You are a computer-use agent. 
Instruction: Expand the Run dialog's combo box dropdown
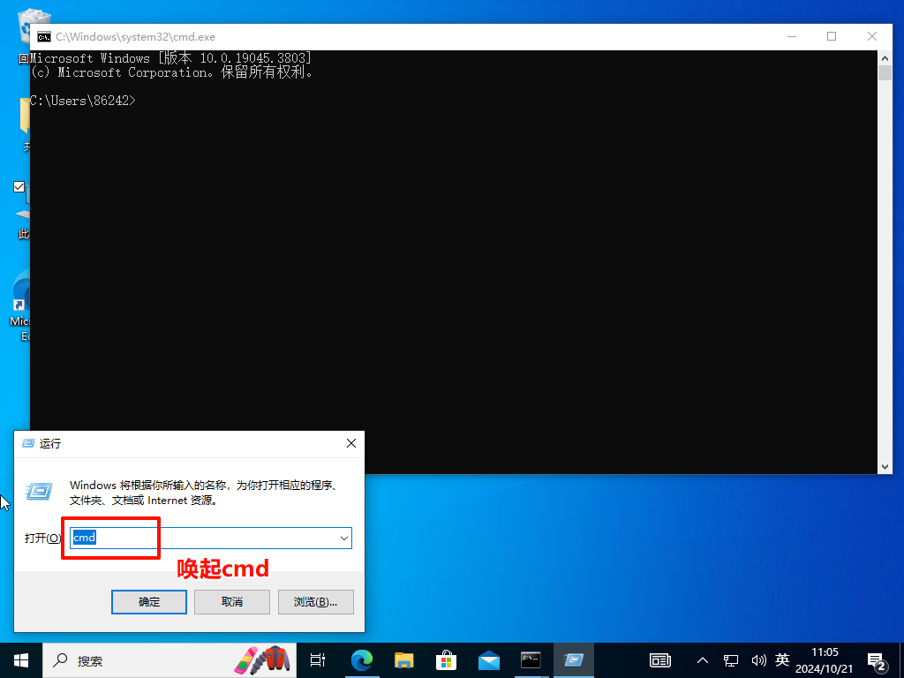(344, 538)
